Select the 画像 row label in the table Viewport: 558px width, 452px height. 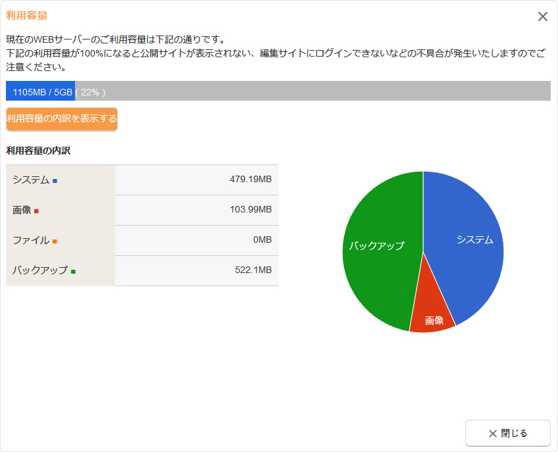coord(22,210)
